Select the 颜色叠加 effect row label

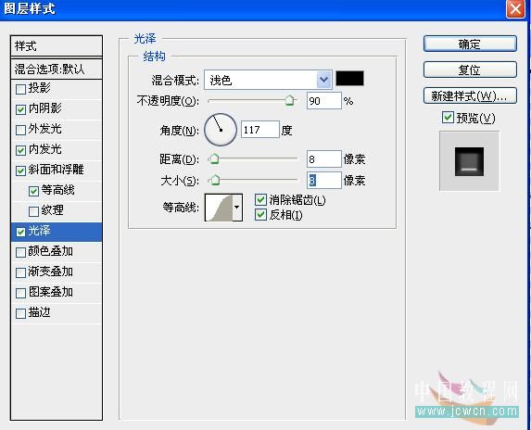[x=50, y=251]
